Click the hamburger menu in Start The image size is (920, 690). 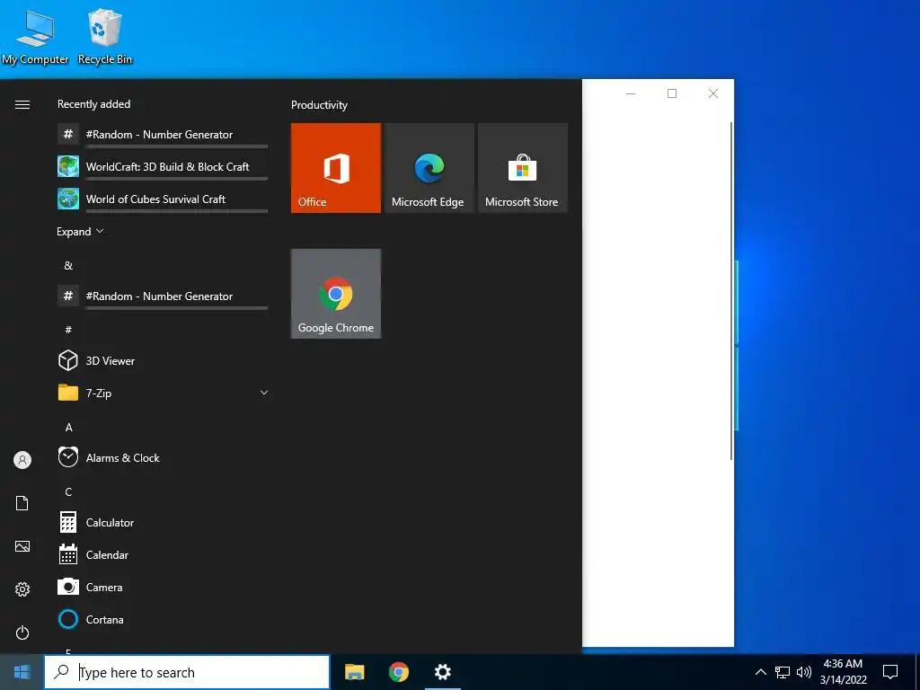[x=22, y=104]
